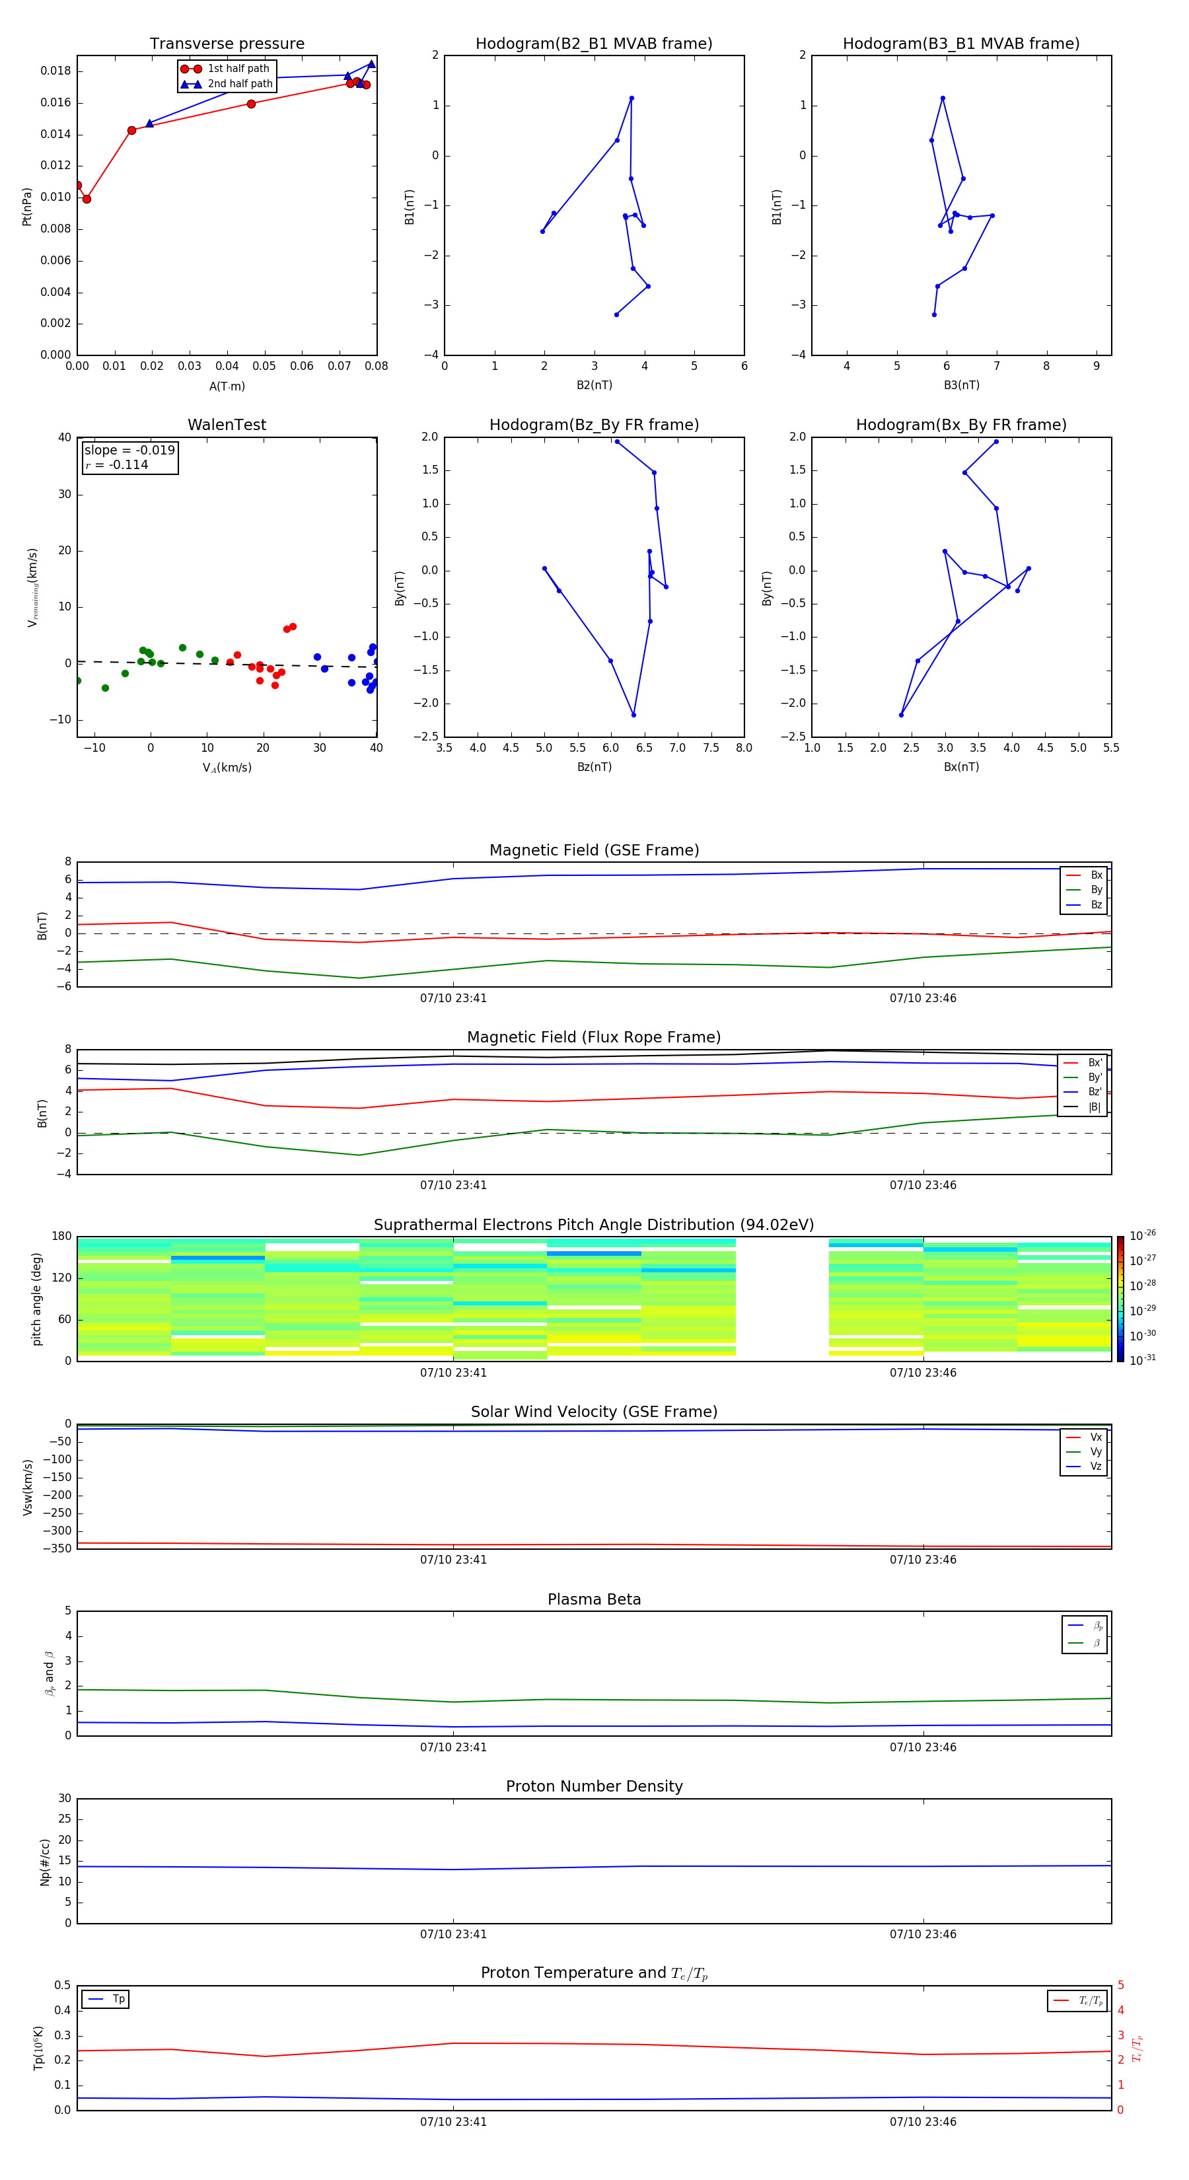This screenshot has height=2180, width=1189.
Task: Select the 'Tp' legend entry
Action: [106, 1999]
